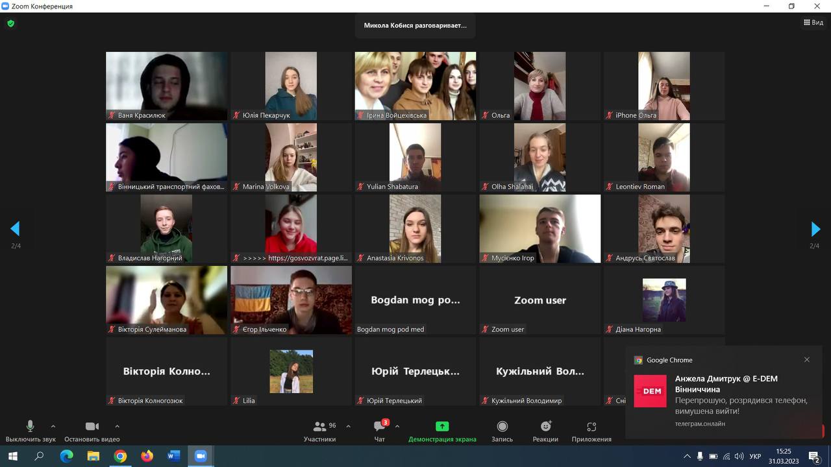Open the Reactions emoji menu
Image resolution: width=831 pixels, height=467 pixels.
545,427
